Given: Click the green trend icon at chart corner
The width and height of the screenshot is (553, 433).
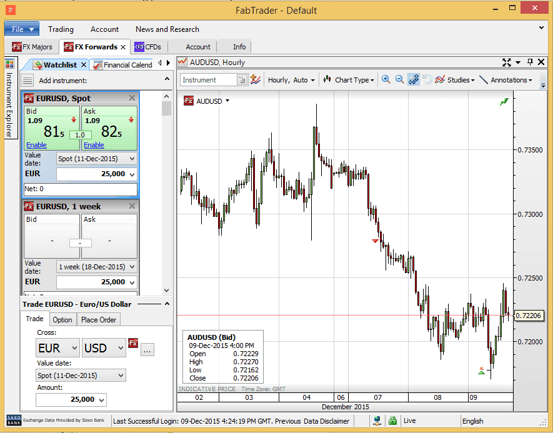Looking at the screenshot, I should click(504, 102).
